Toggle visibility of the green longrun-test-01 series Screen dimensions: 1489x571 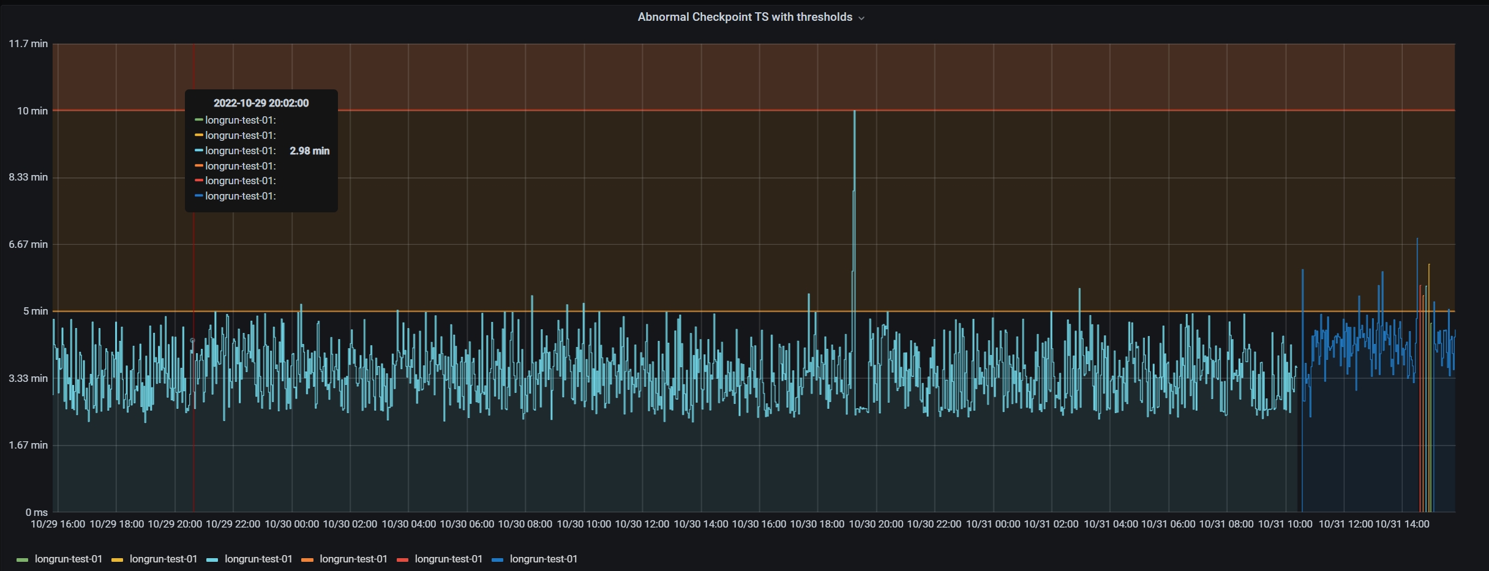(x=68, y=559)
